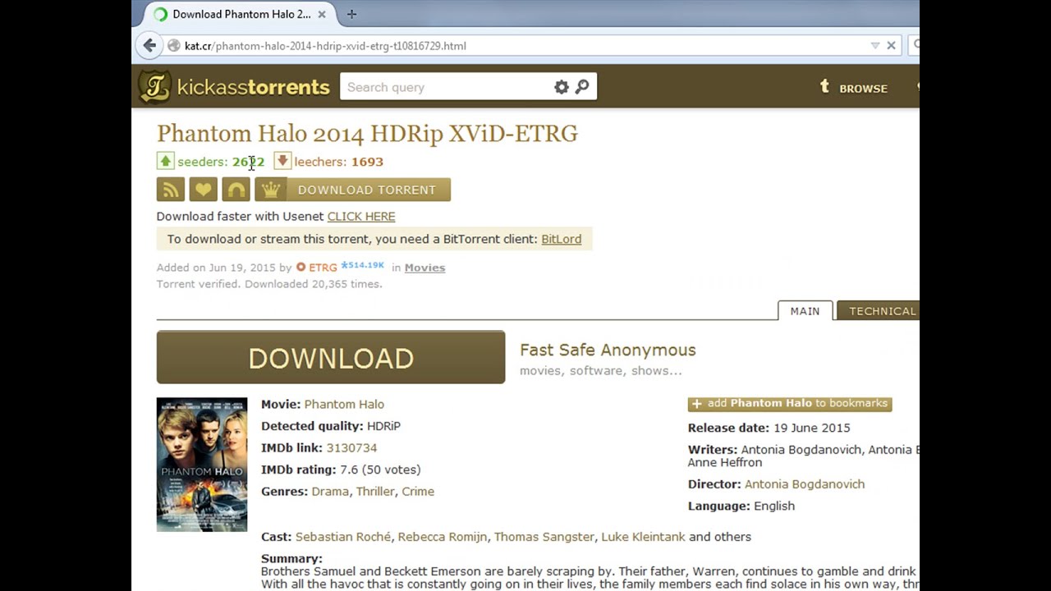Open cast member Luke Kleintank link
The image size is (1051, 591).
pos(643,537)
